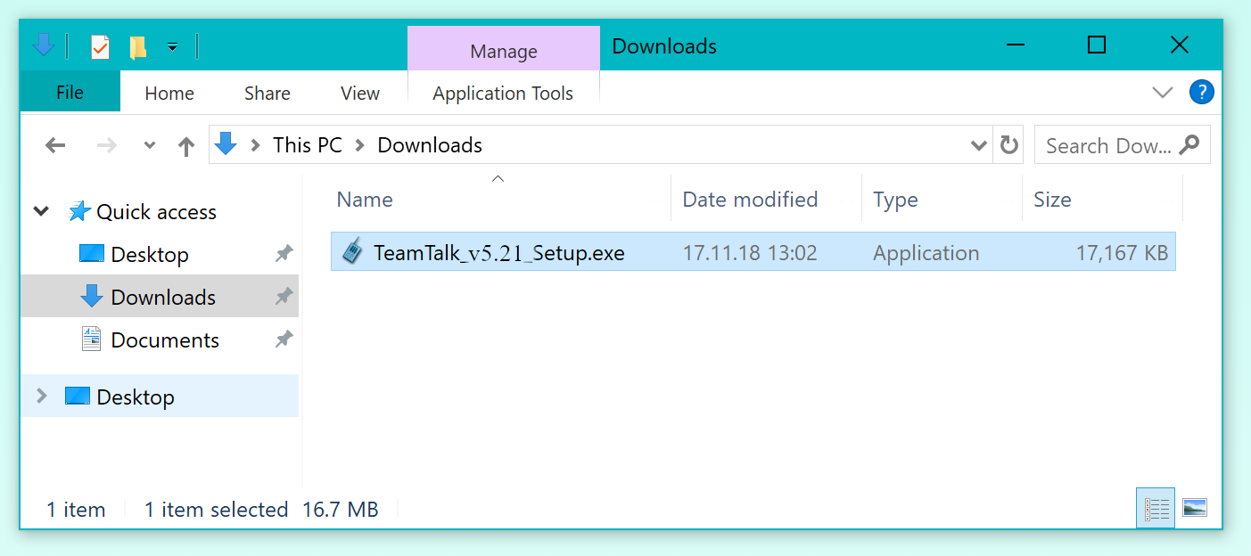Go up one level with the up arrow
Screen dimensions: 1251x556
[x=185, y=146]
